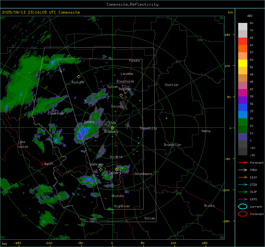
Task: Click the Cochrane city label
Action: [x=96, y=164]
